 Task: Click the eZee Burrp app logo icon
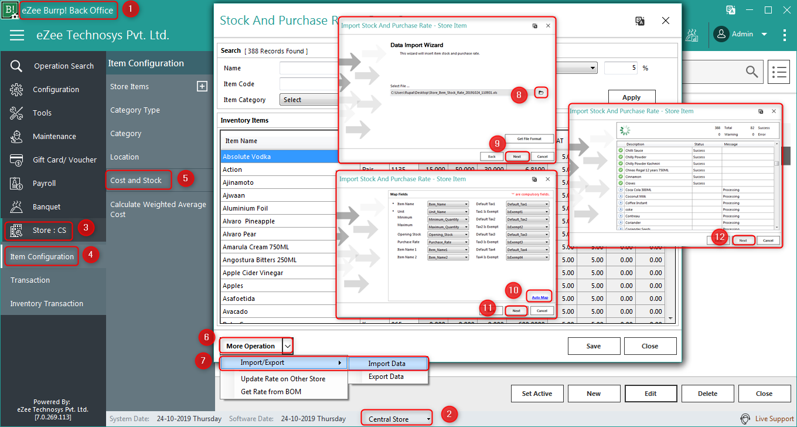(9, 10)
